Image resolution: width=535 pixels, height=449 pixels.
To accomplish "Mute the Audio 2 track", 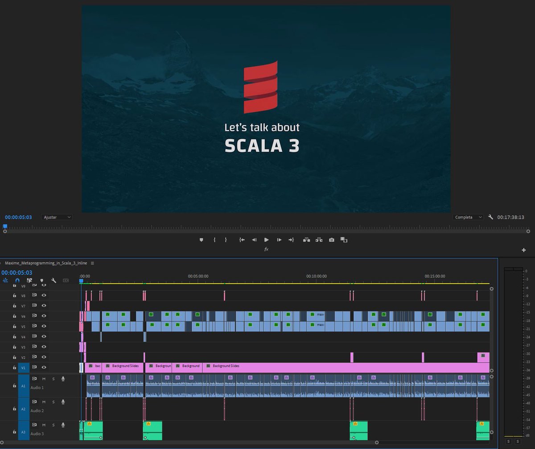I will [44, 402].
